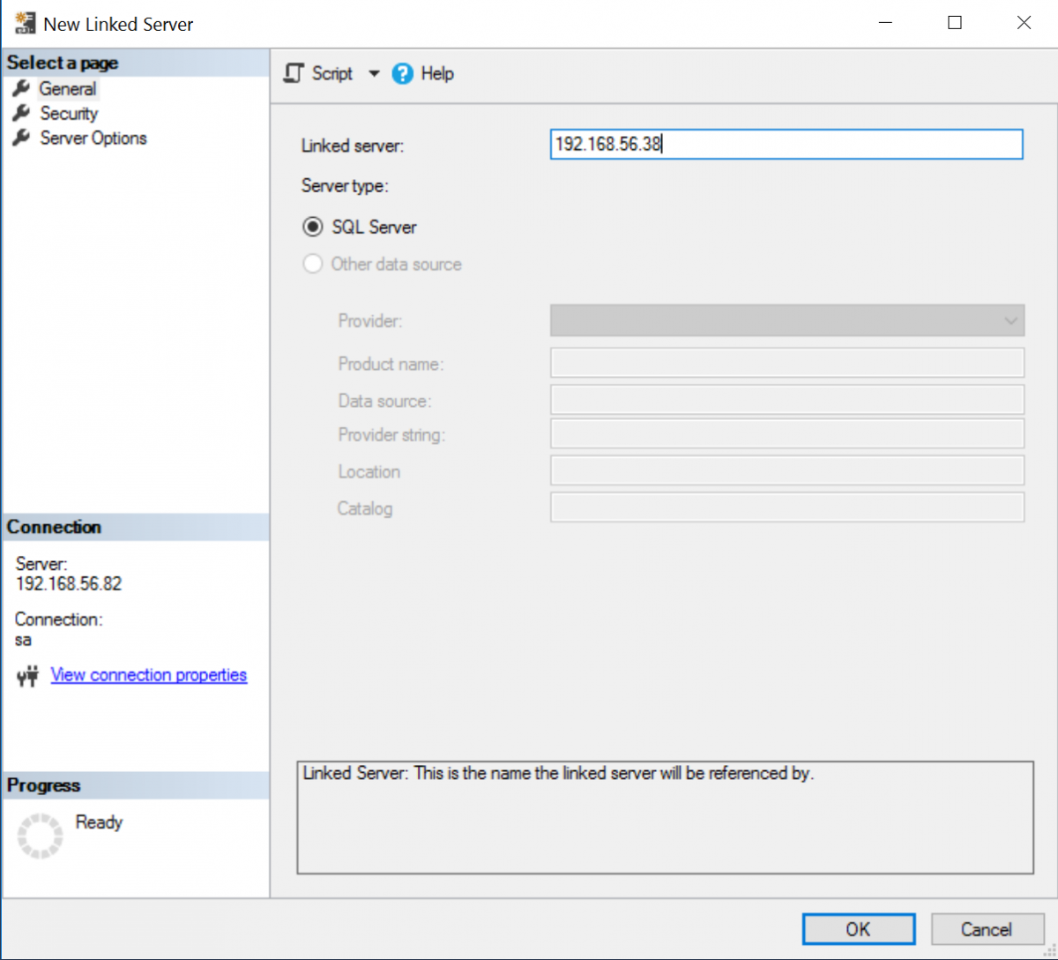The height and width of the screenshot is (960, 1058).
Task: Confirm with the OK button
Action: (x=858, y=928)
